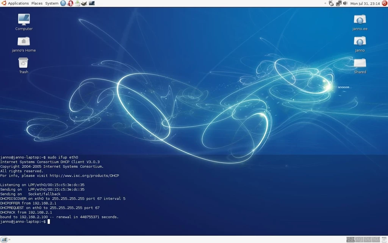Open the Places menu
Image resolution: width=388 pixels, height=243 pixels.
click(36, 3)
